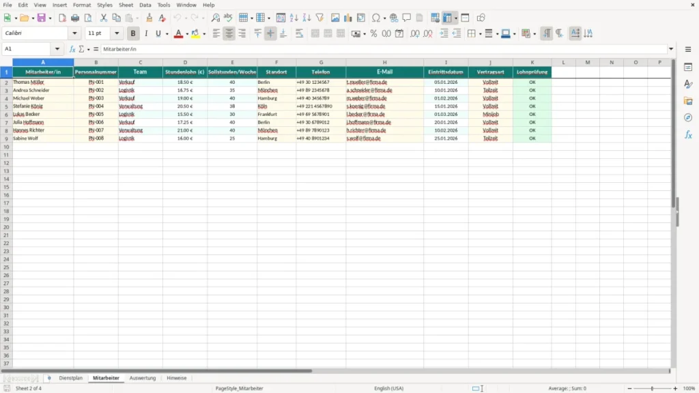Image resolution: width=699 pixels, height=393 pixels.
Task: Copy the selection with the Copy icon
Action: pyautogui.click(x=116, y=18)
